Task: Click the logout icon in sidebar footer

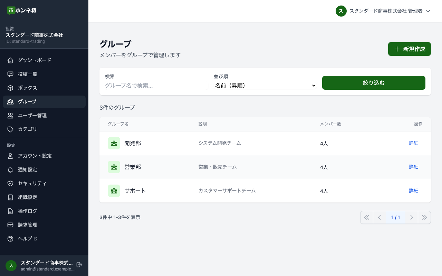Action: pos(79,265)
